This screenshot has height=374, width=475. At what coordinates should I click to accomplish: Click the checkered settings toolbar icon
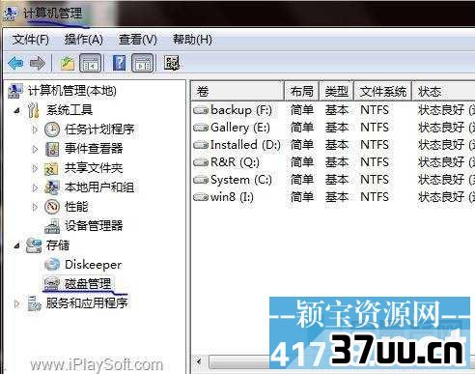(x=172, y=63)
